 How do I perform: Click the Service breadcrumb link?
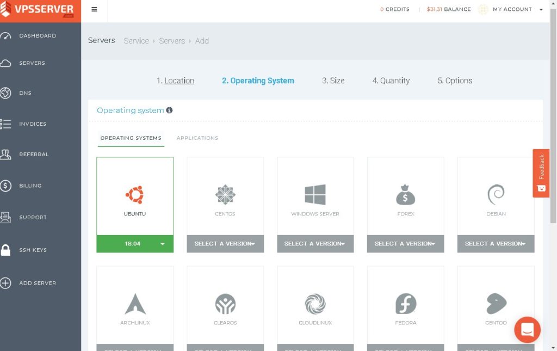[x=136, y=41]
